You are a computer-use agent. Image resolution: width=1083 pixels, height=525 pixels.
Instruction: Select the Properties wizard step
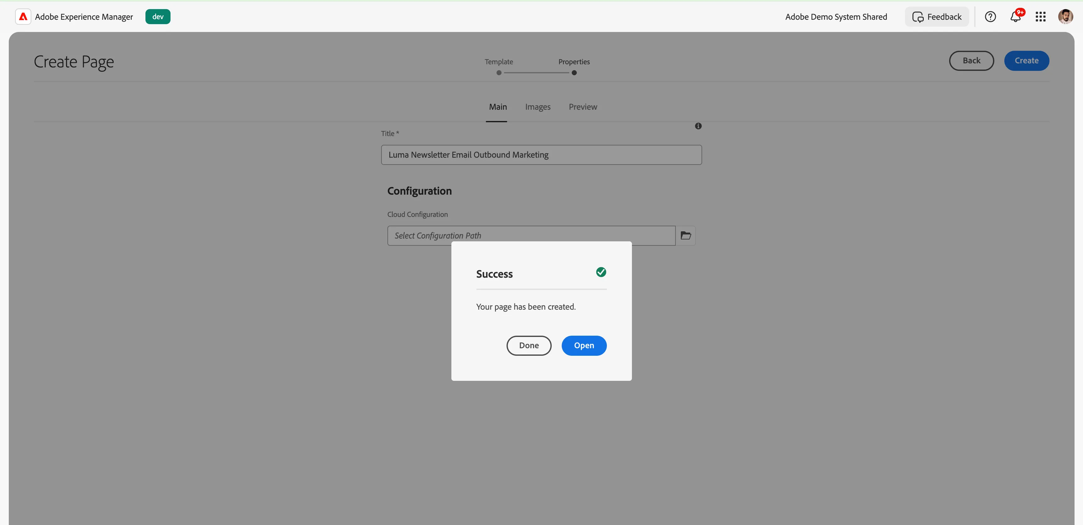pyautogui.click(x=574, y=66)
